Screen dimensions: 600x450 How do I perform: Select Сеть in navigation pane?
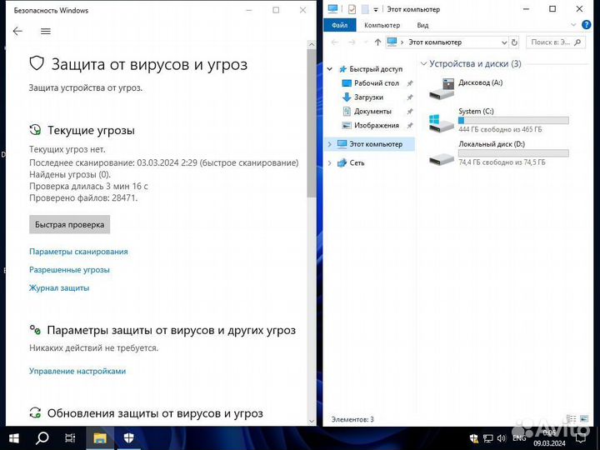[x=357, y=162]
